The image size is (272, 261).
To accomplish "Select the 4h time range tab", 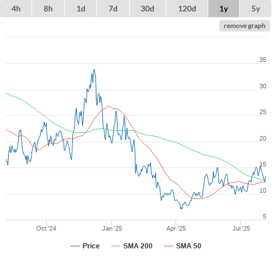I will (16, 9).
